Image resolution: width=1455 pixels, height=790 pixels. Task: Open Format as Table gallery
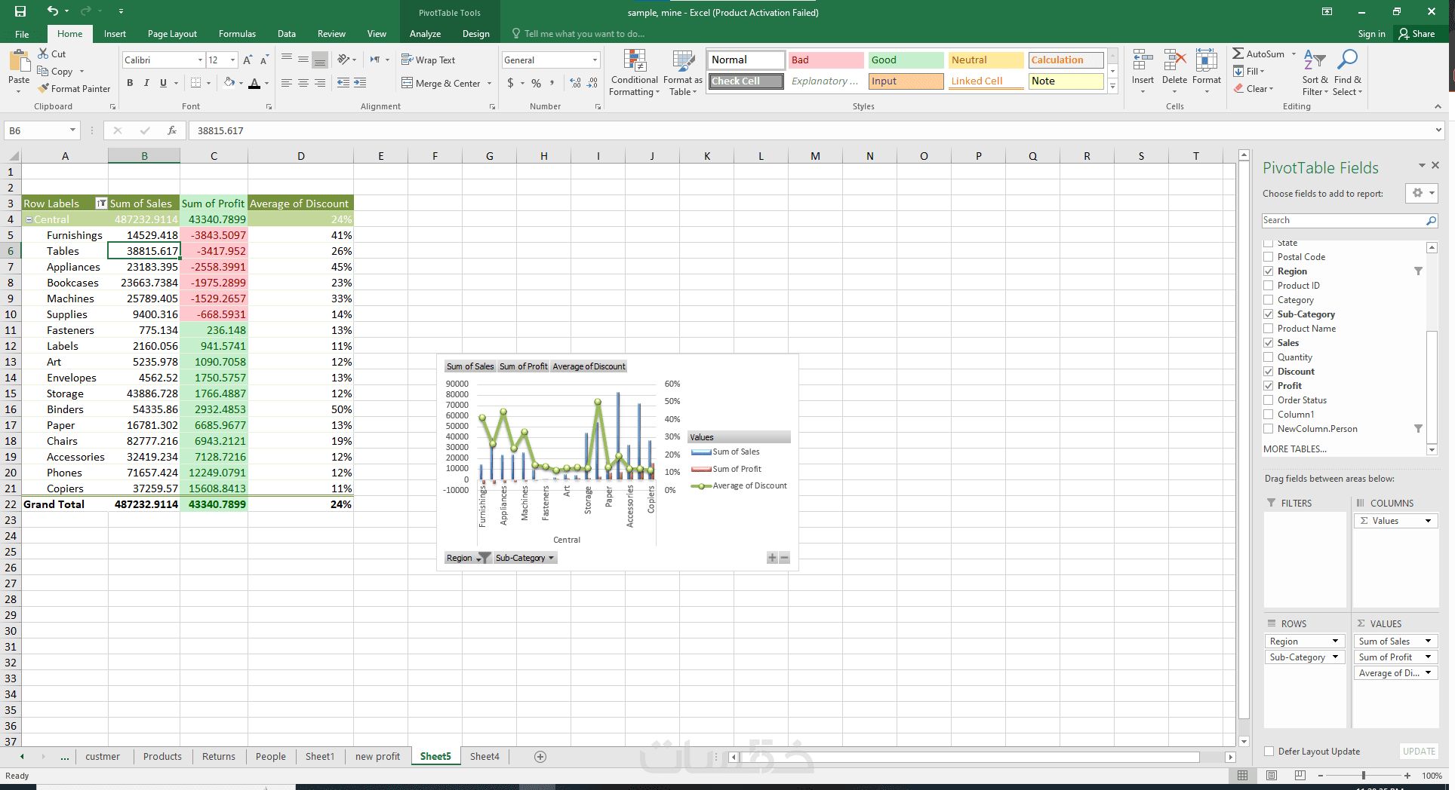[x=683, y=73]
